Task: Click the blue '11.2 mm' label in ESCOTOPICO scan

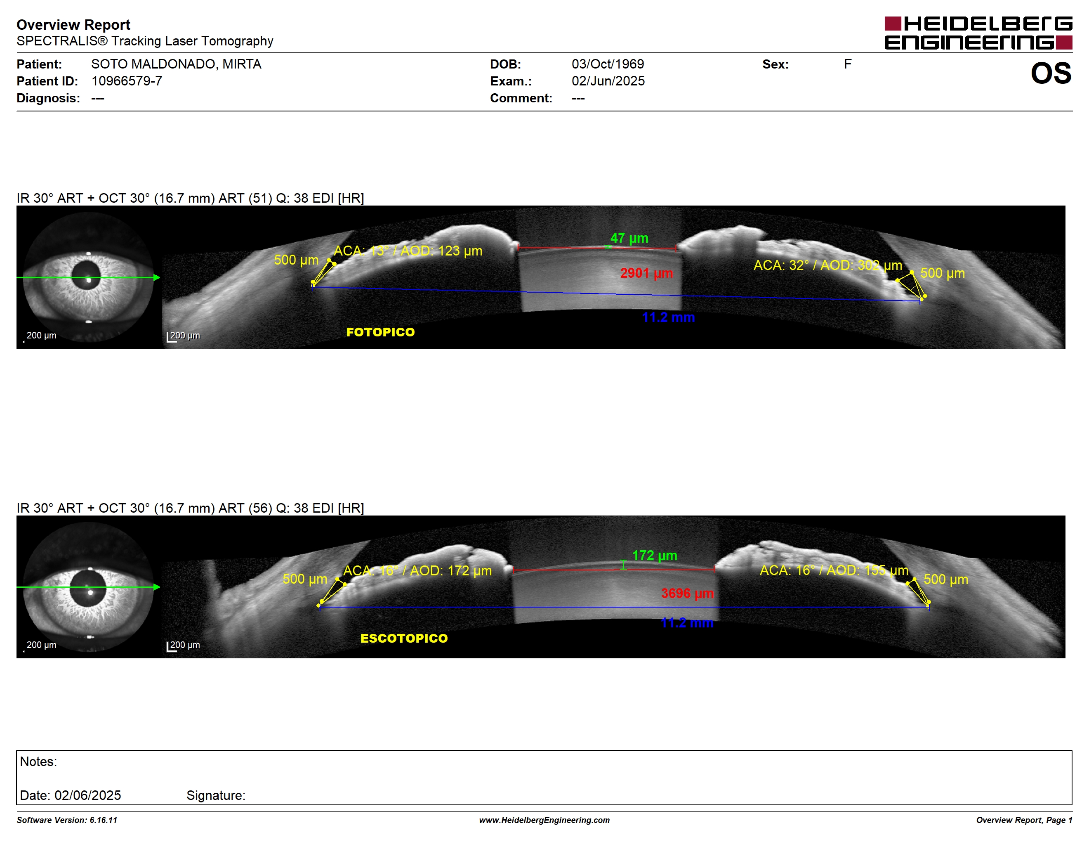Action: pyautogui.click(x=687, y=622)
